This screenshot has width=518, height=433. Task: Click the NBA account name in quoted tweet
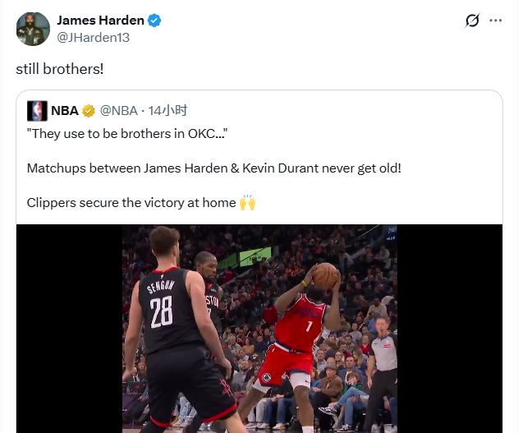[x=65, y=110]
